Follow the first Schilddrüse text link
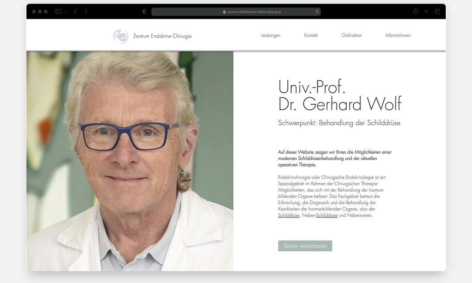Viewport: 472px width, 283px height. click(x=289, y=215)
